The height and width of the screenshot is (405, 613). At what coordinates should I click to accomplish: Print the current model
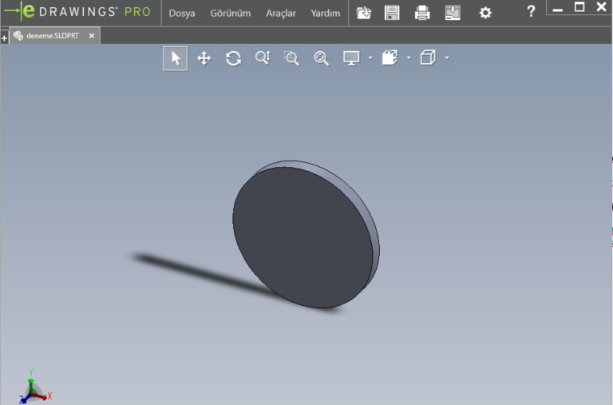422,13
